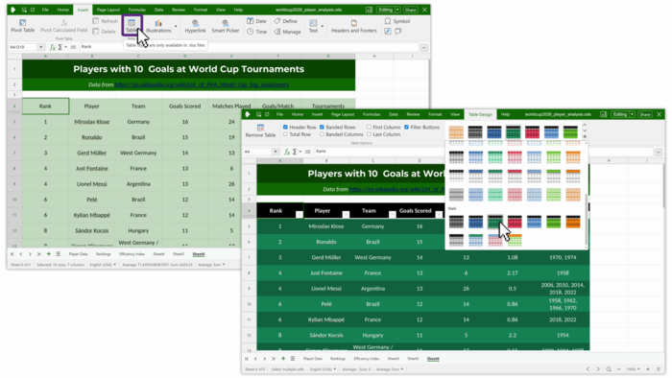Open Wikipedia link in back window
This screenshot has width=672, height=378.
[202, 84]
